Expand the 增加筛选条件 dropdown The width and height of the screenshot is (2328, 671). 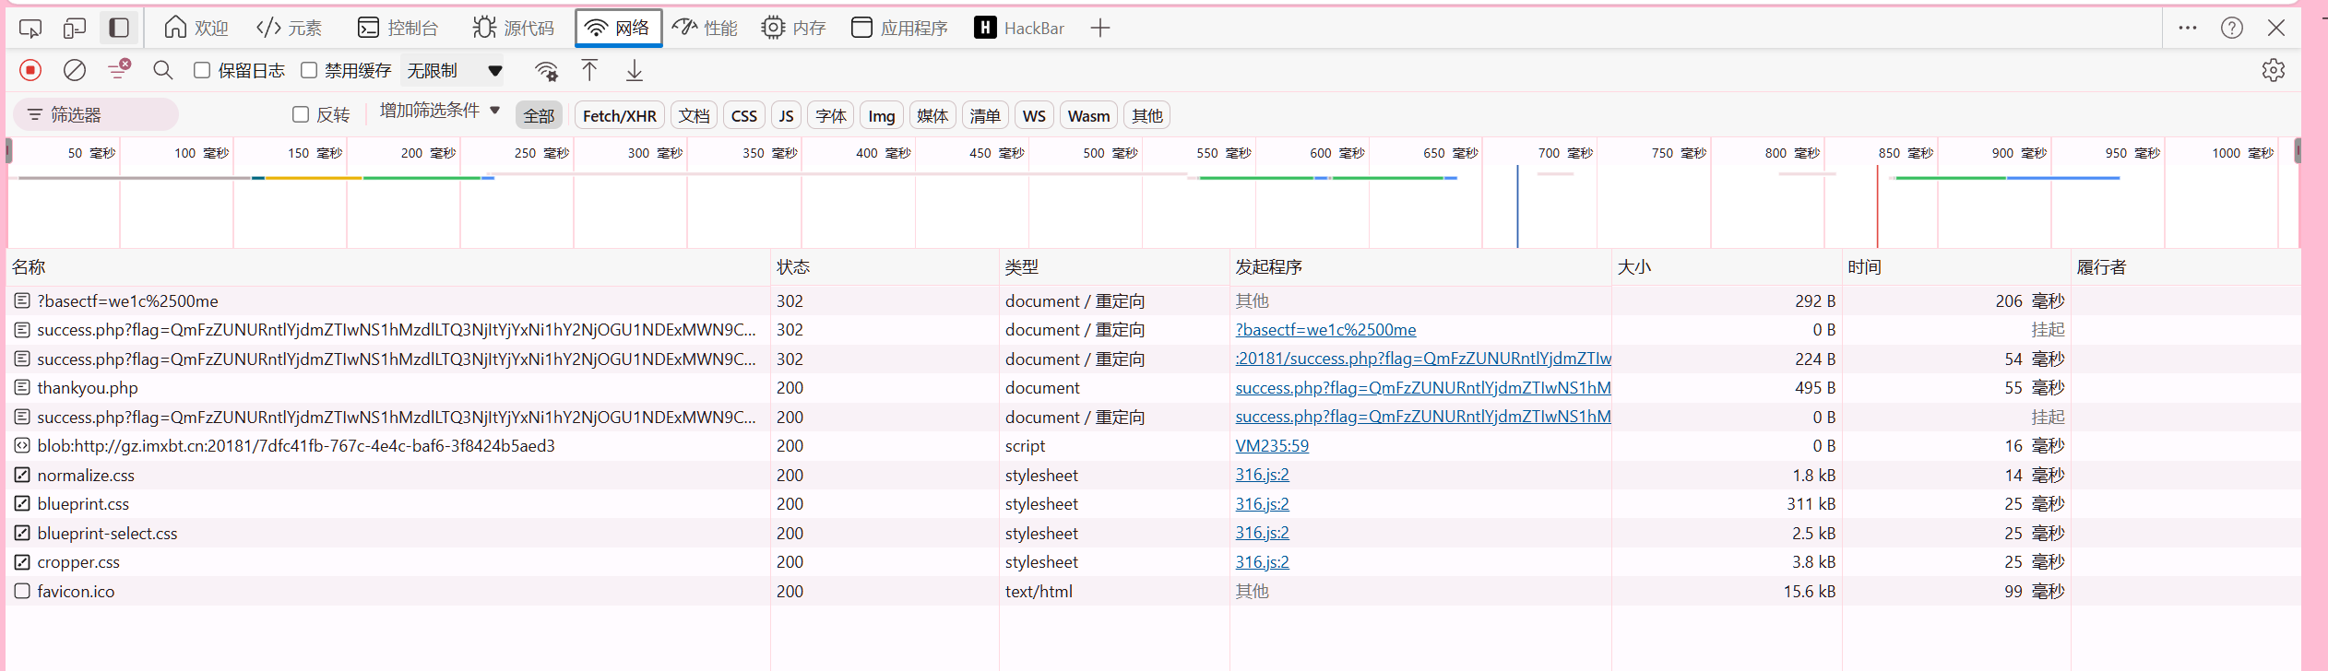pyautogui.click(x=439, y=111)
